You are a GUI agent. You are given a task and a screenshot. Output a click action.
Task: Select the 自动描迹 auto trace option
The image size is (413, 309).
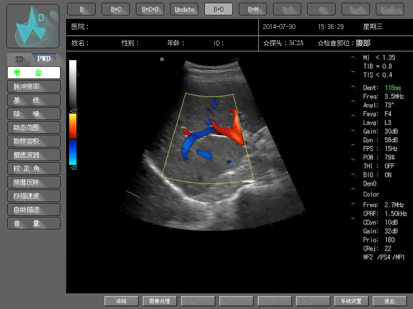click(x=34, y=209)
